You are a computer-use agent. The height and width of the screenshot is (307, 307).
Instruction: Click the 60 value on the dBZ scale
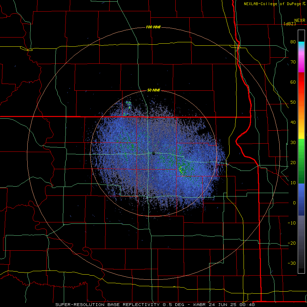point(293,82)
